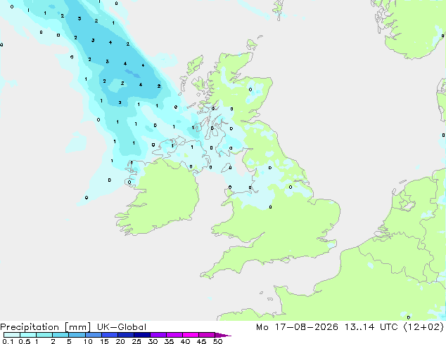Select the 35–40 mm violet legend swatch
The image size is (446, 344).
[174, 335]
